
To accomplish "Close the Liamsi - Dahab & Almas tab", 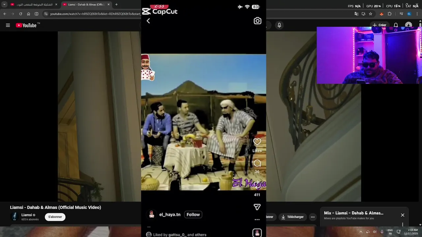I will pos(108,5).
